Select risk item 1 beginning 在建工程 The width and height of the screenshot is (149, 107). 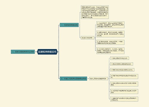pyautogui.click(x=119, y=58)
